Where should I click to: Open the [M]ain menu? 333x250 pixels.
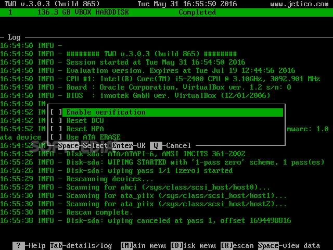pos(144,246)
